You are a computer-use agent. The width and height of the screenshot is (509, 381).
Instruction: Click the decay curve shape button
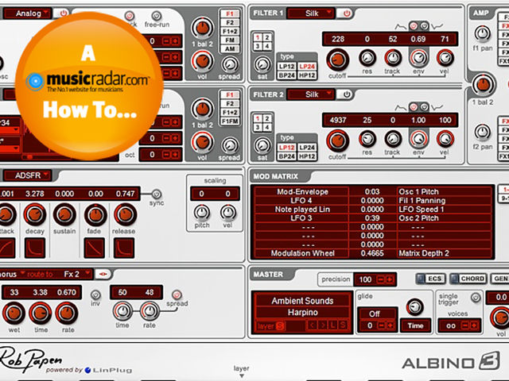click(x=35, y=248)
